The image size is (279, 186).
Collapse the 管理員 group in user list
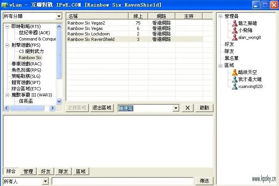point(220,16)
